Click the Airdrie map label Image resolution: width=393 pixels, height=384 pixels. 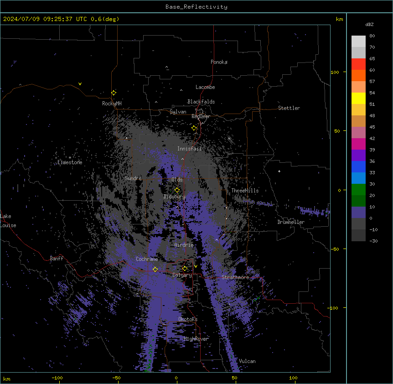coord(184,245)
